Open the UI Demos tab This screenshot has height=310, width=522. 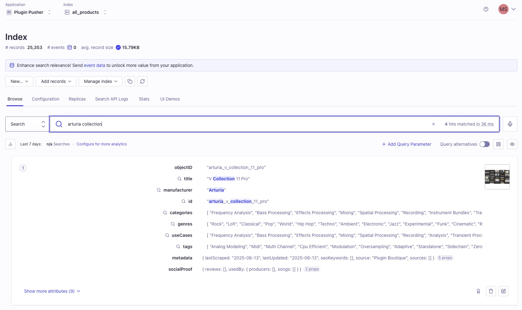tap(170, 99)
